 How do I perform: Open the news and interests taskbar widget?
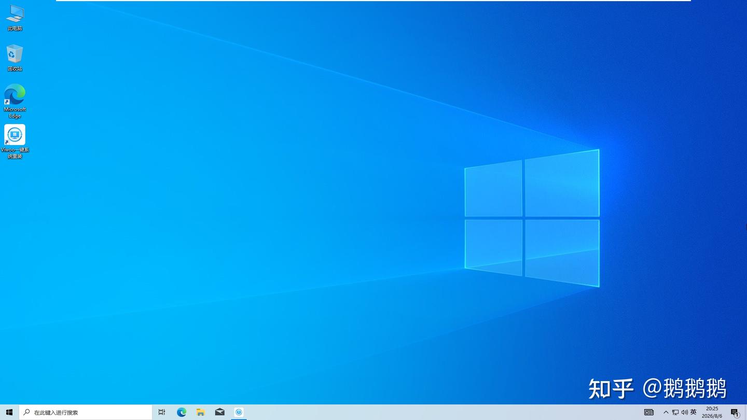coord(649,412)
